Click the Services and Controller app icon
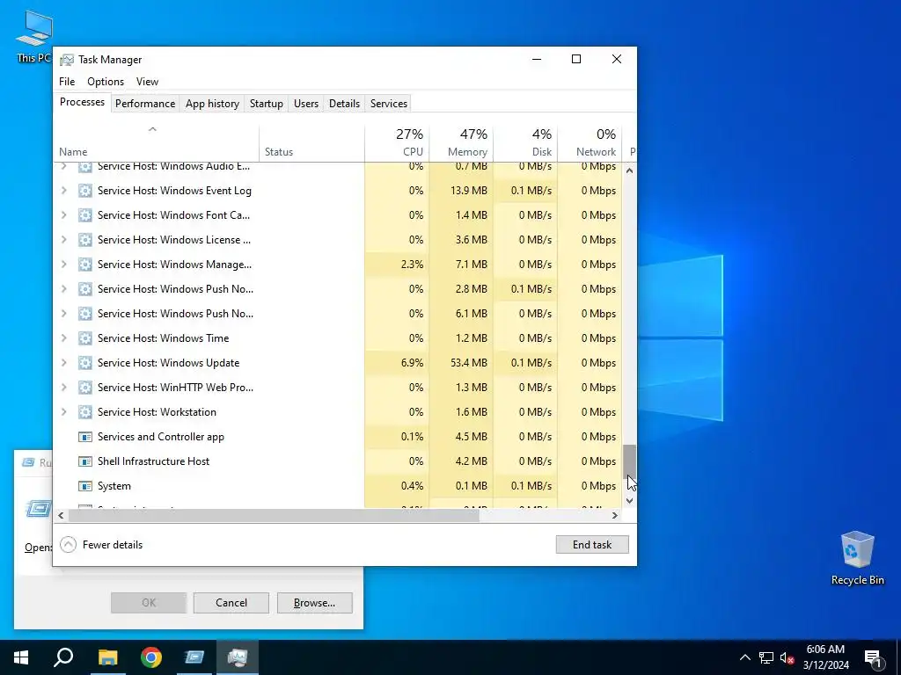 point(85,437)
